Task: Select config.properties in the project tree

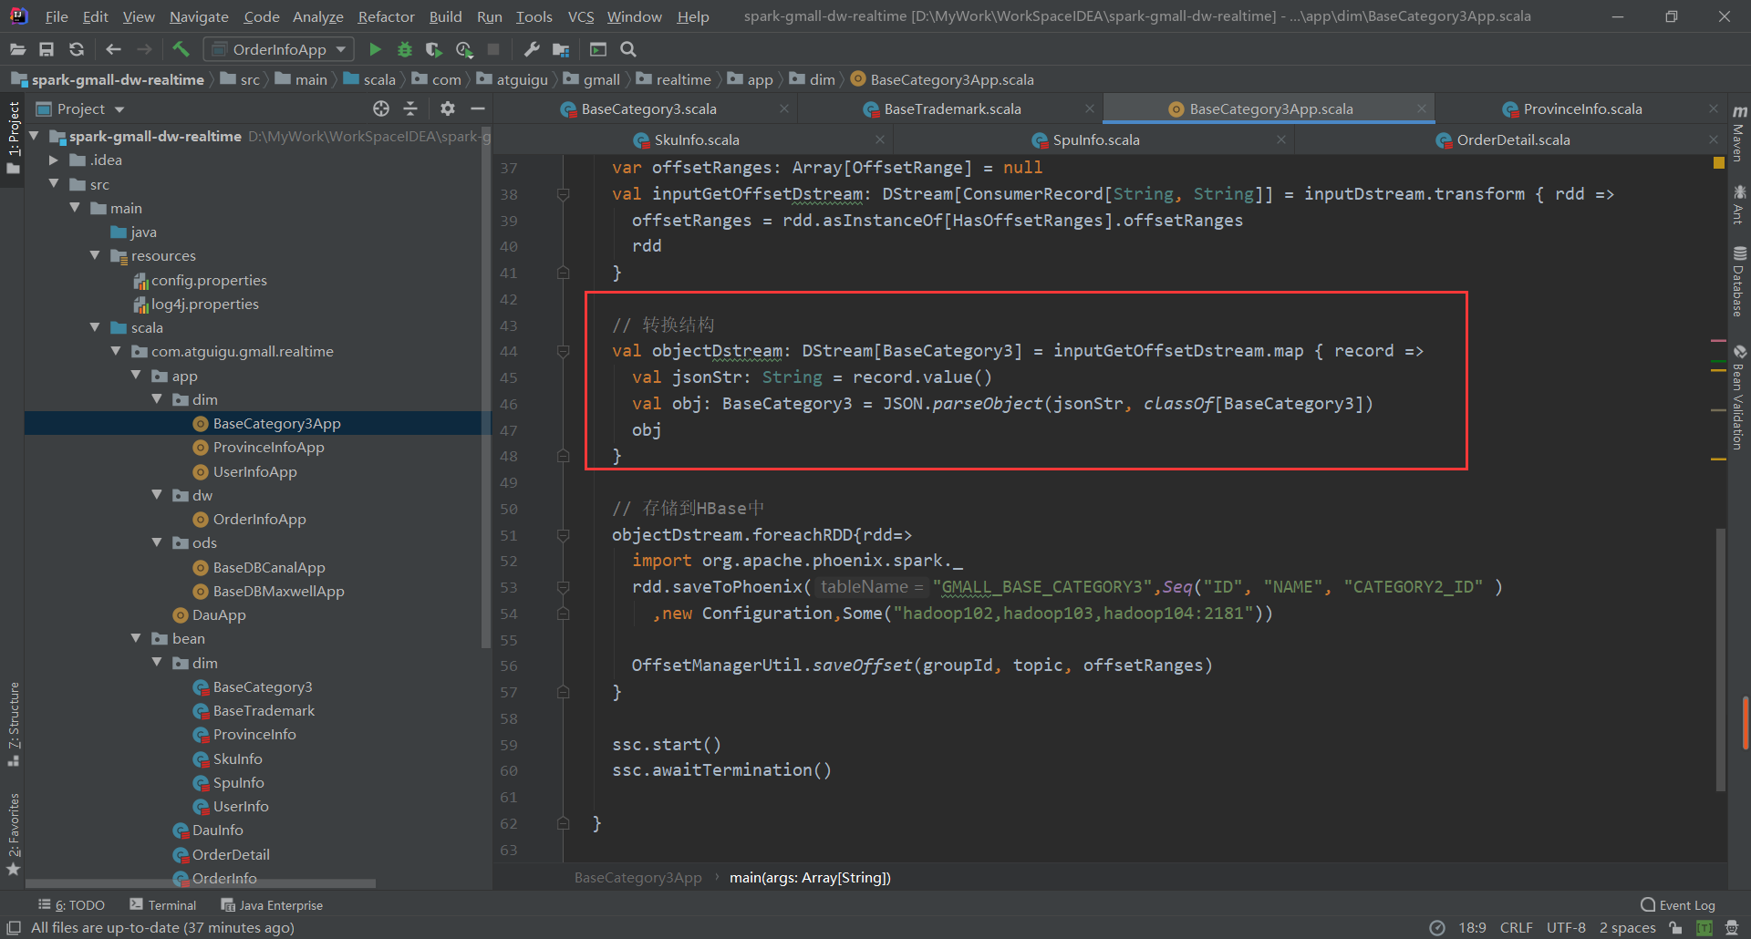Action: coord(209,280)
